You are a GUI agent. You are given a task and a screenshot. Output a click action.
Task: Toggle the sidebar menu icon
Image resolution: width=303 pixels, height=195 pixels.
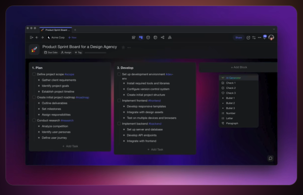click(31, 37)
